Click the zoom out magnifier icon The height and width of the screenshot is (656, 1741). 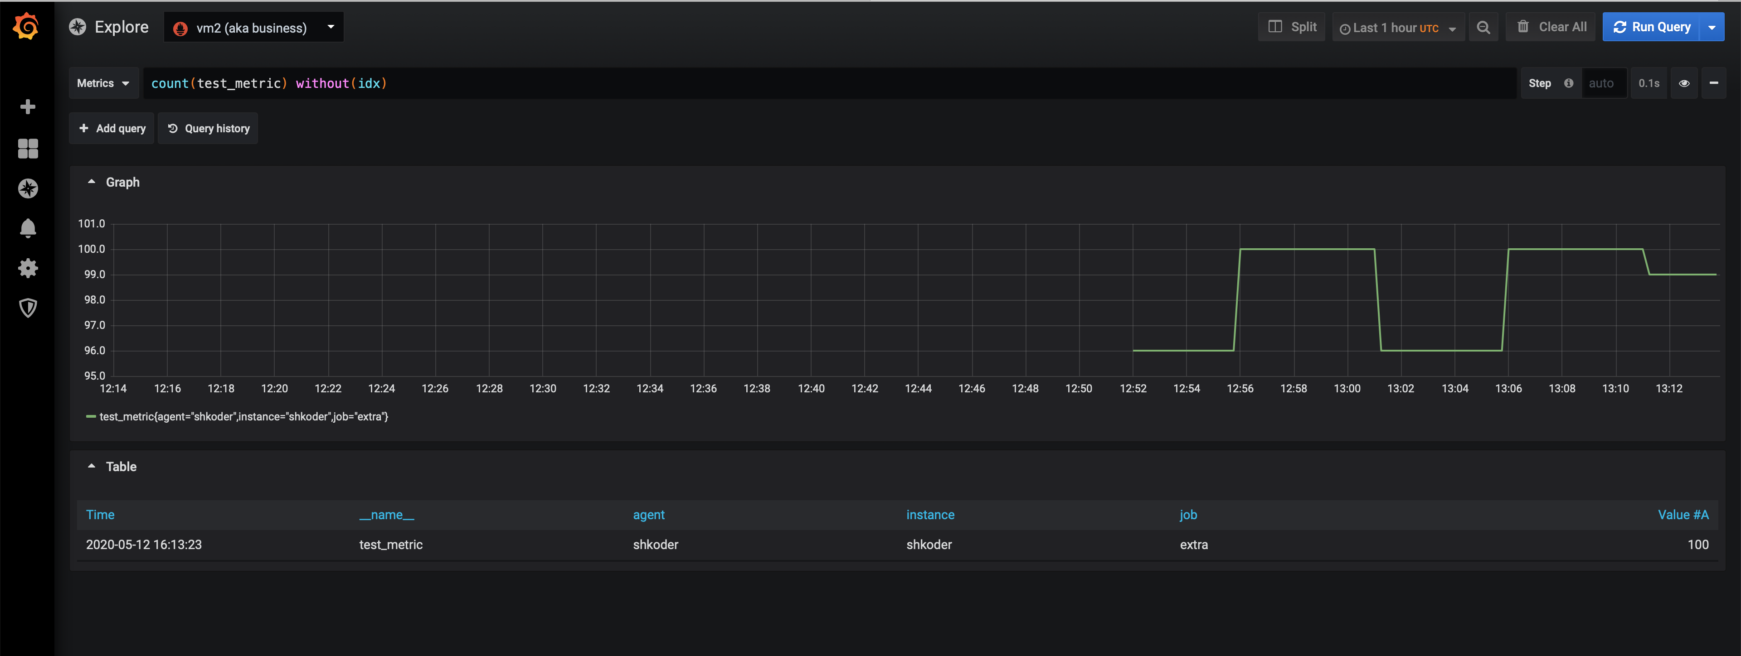[x=1483, y=27]
